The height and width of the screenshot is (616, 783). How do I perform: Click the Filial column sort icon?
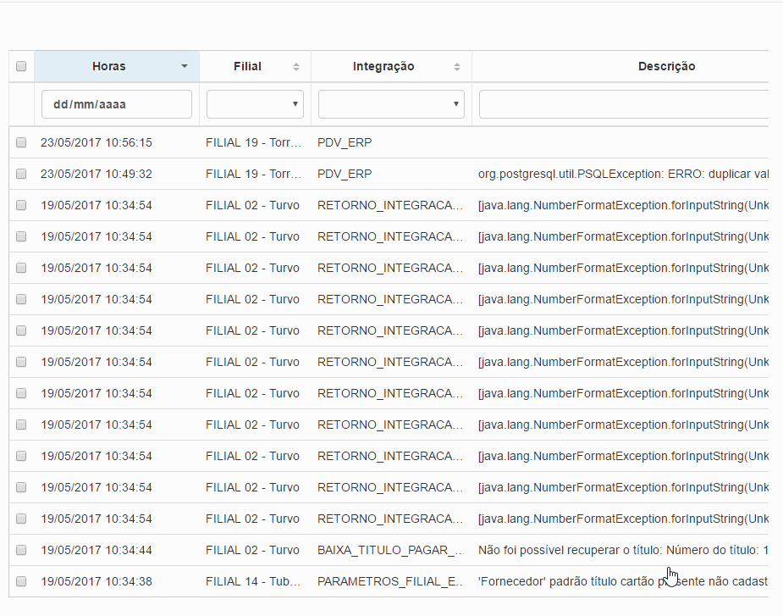[296, 66]
